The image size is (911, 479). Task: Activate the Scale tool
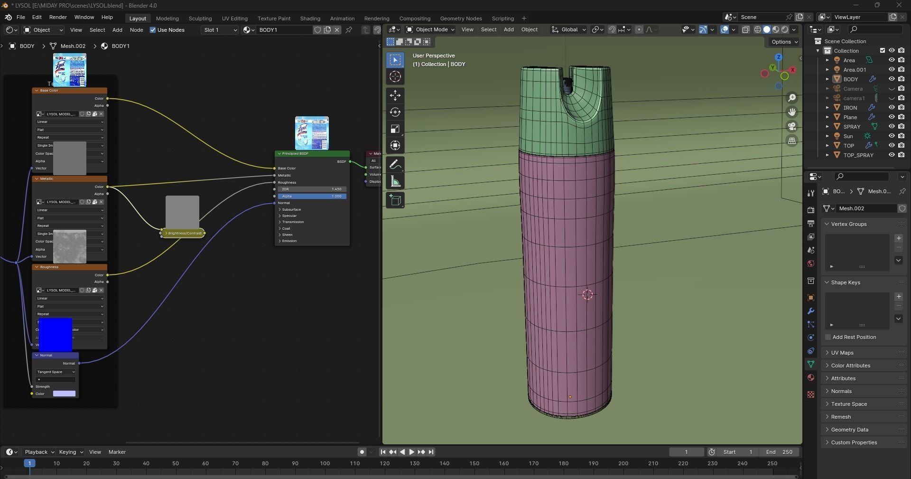pyautogui.click(x=395, y=129)
